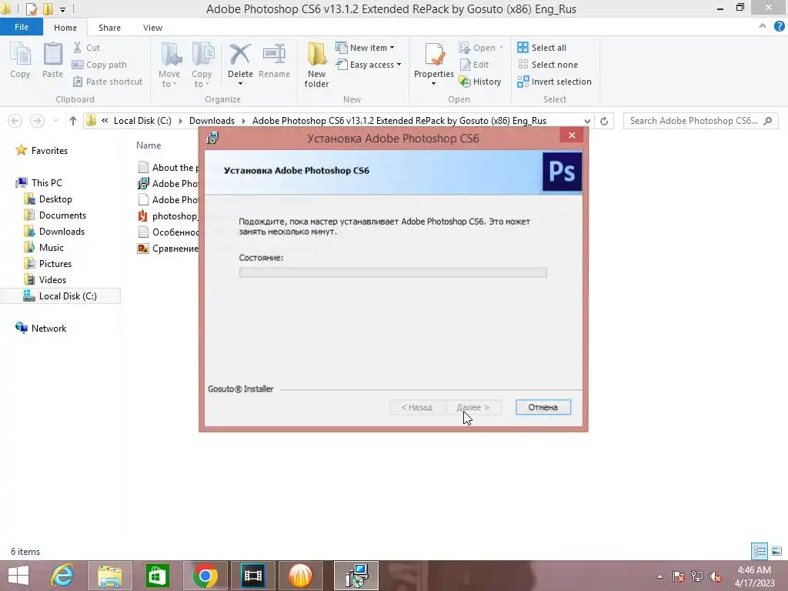Click Downloads in the address path
Image resolution: width=788 pixels, height=591 pixels.
[x=212, y=121]
